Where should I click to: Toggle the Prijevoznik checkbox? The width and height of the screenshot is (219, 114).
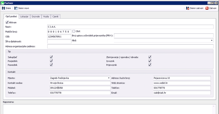point(150,65)
